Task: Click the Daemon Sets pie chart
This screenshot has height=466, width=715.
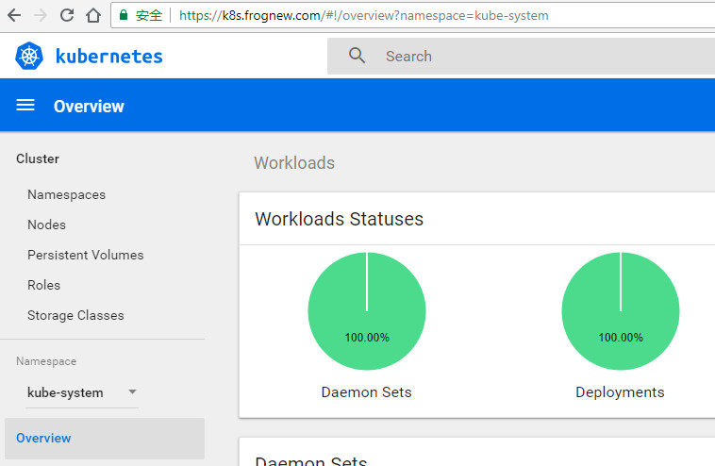Action: 367,311
